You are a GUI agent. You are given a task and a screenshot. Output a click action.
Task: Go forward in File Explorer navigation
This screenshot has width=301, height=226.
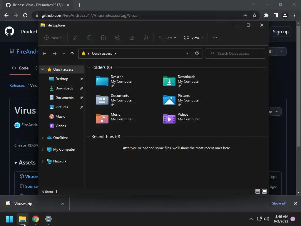coord(55,54)
